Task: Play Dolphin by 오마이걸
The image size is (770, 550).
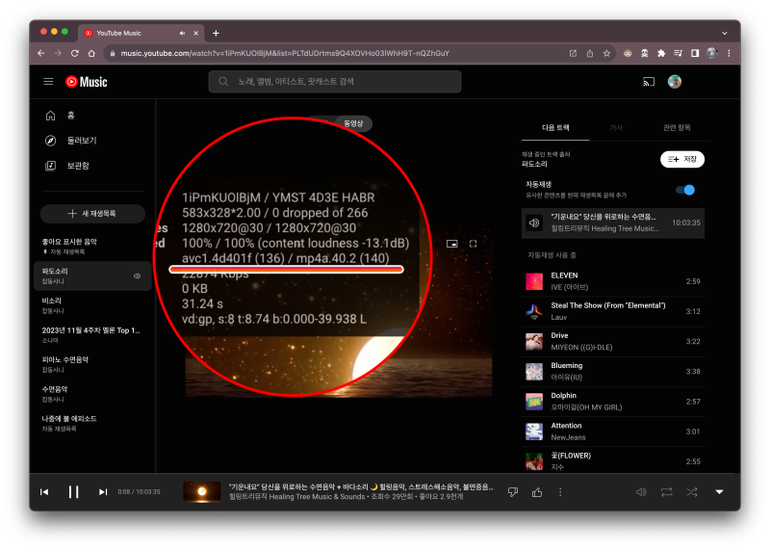Action: tap(613, 402)
